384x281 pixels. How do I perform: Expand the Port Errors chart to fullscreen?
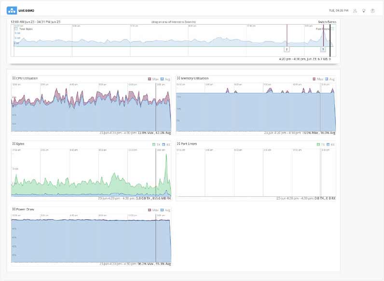pyautogui.click(x=178, y=144)
